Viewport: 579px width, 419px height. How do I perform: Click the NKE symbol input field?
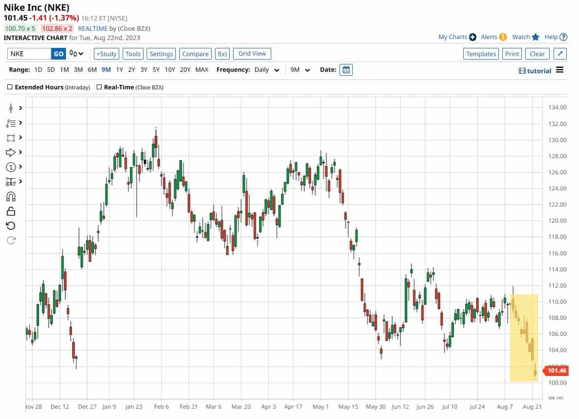tap(29, 54)
